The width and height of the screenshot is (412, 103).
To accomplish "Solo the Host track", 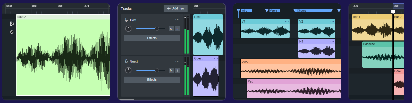I will (x=177, y=29).
